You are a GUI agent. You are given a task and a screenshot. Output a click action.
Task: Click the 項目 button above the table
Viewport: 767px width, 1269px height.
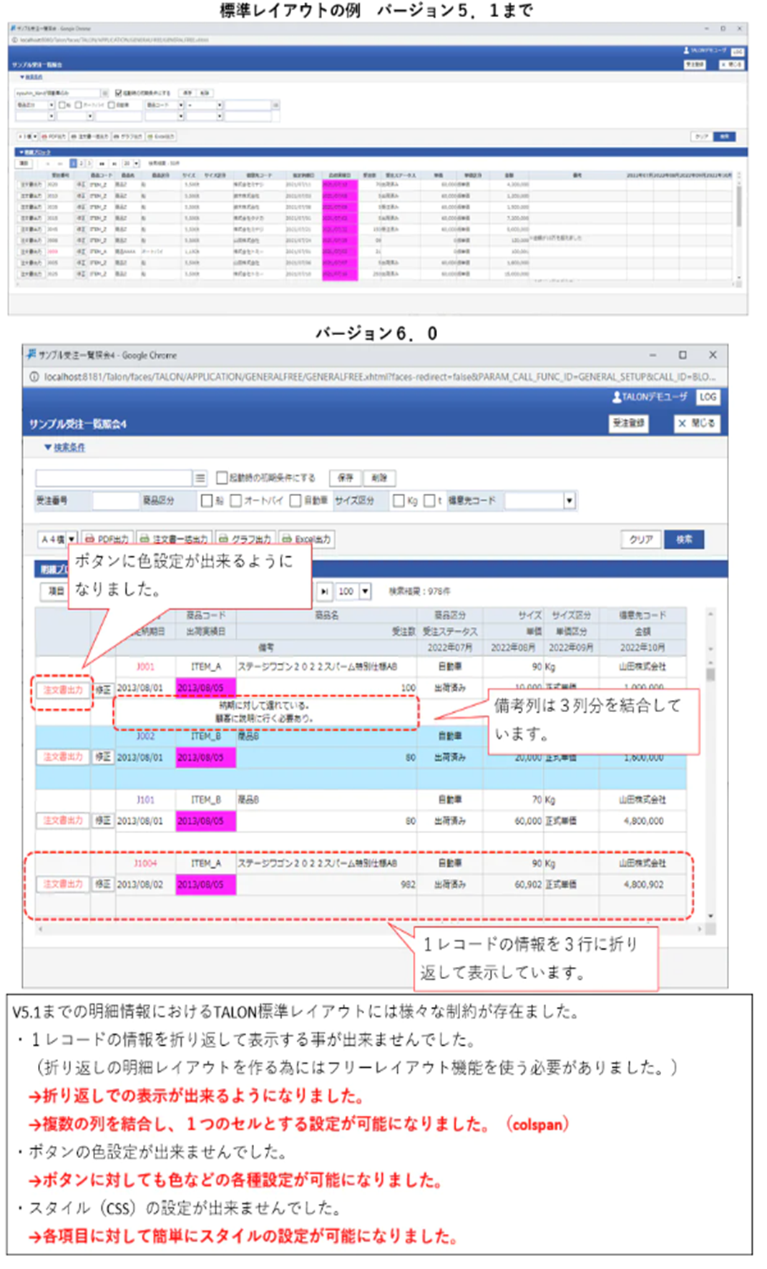tap(54, 591)
